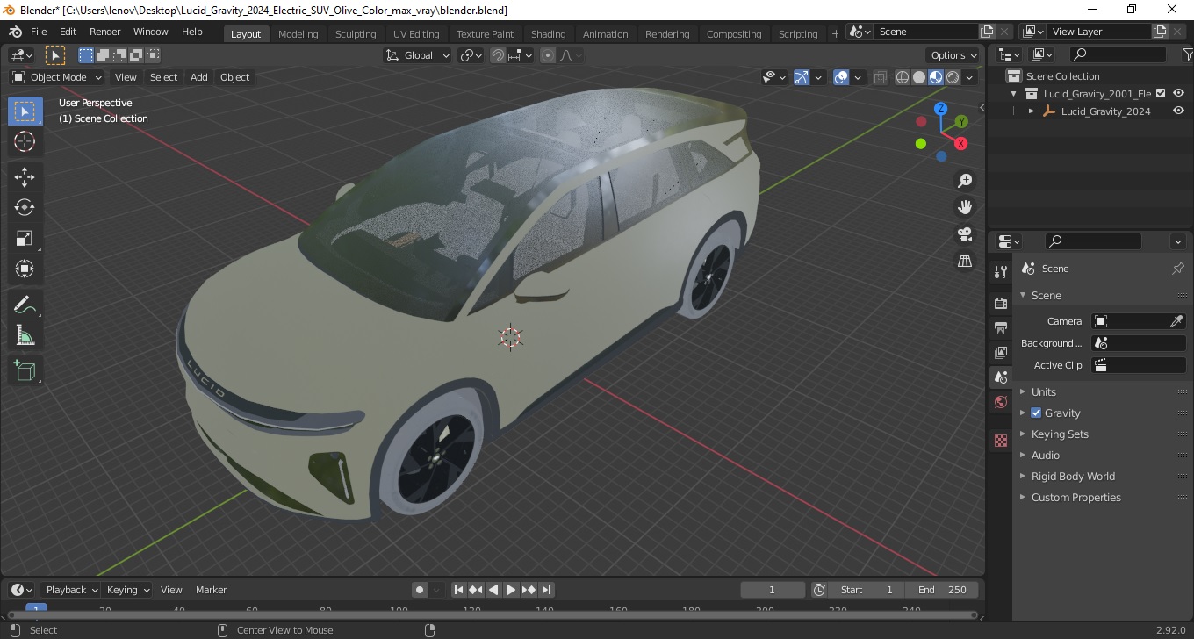Screen dimensions: 1194x639
Task: Click the outliner filter funnel icon
Action: (x=1188, y=55)
